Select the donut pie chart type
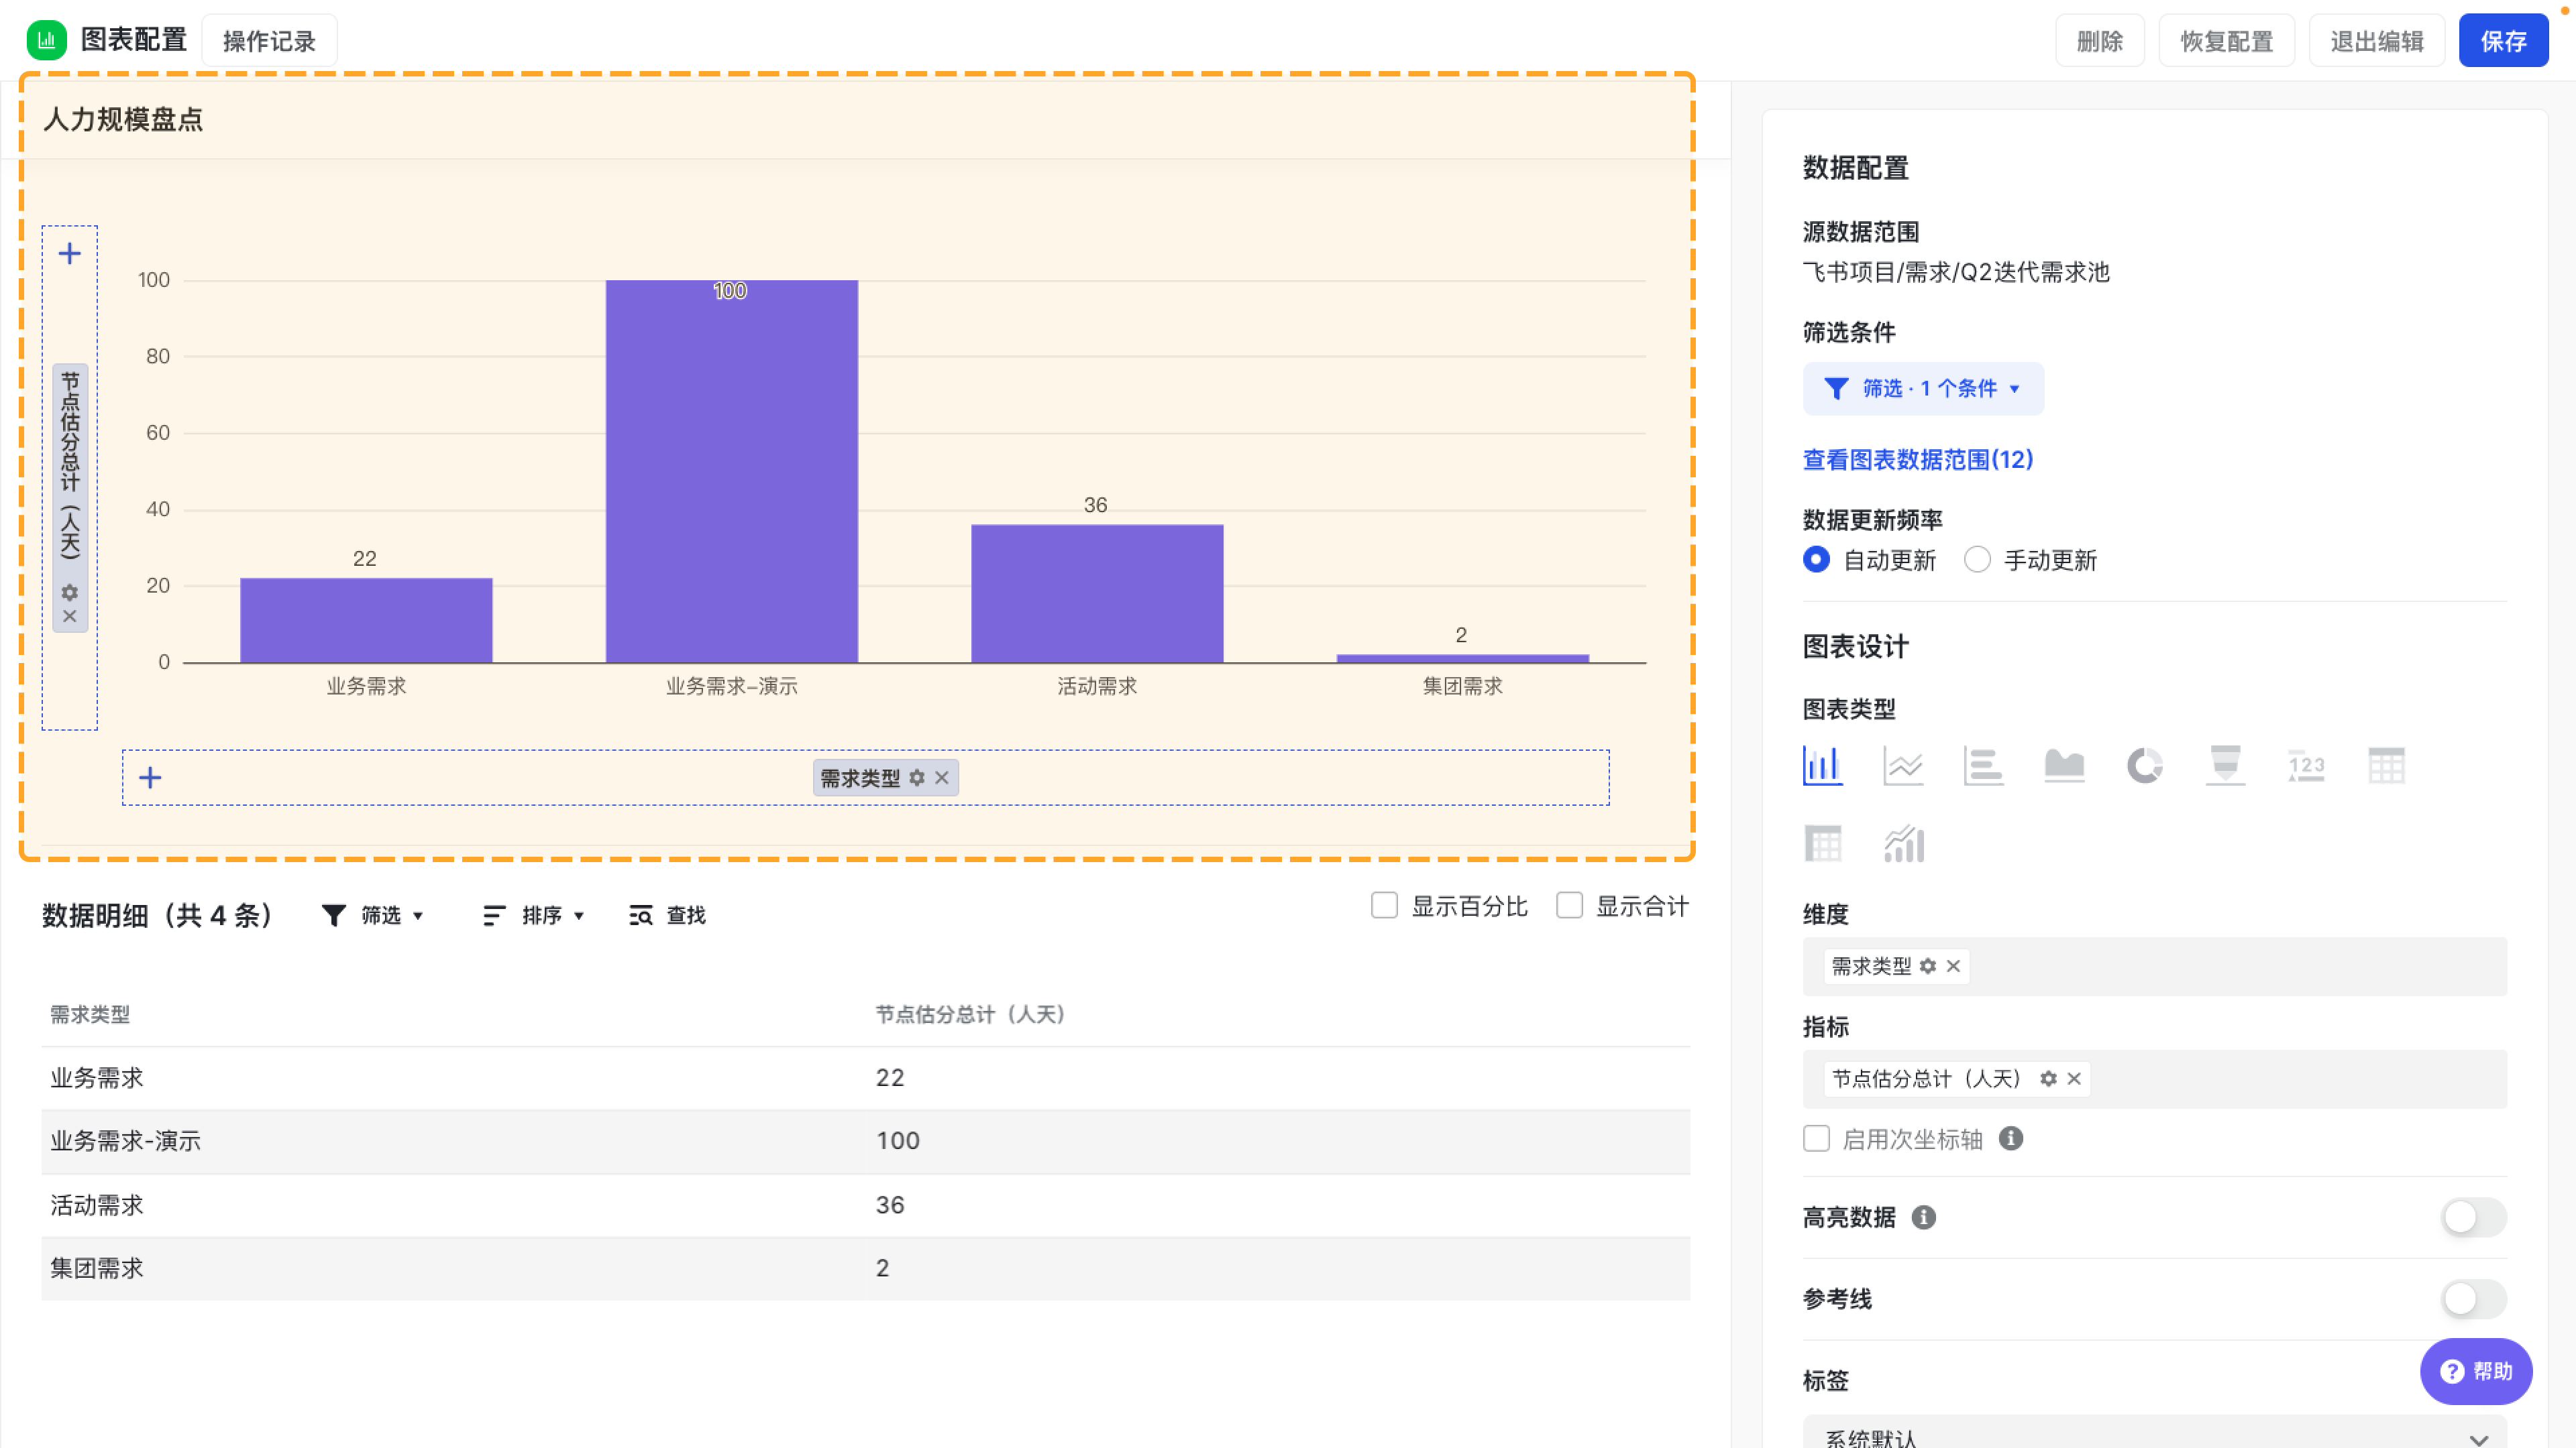 coord(2145,766)
